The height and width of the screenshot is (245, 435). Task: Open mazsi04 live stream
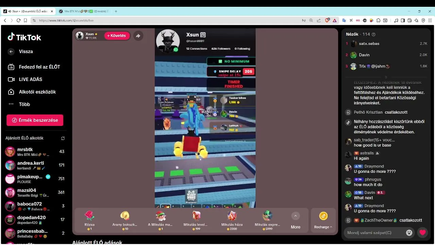coord(35,193)
